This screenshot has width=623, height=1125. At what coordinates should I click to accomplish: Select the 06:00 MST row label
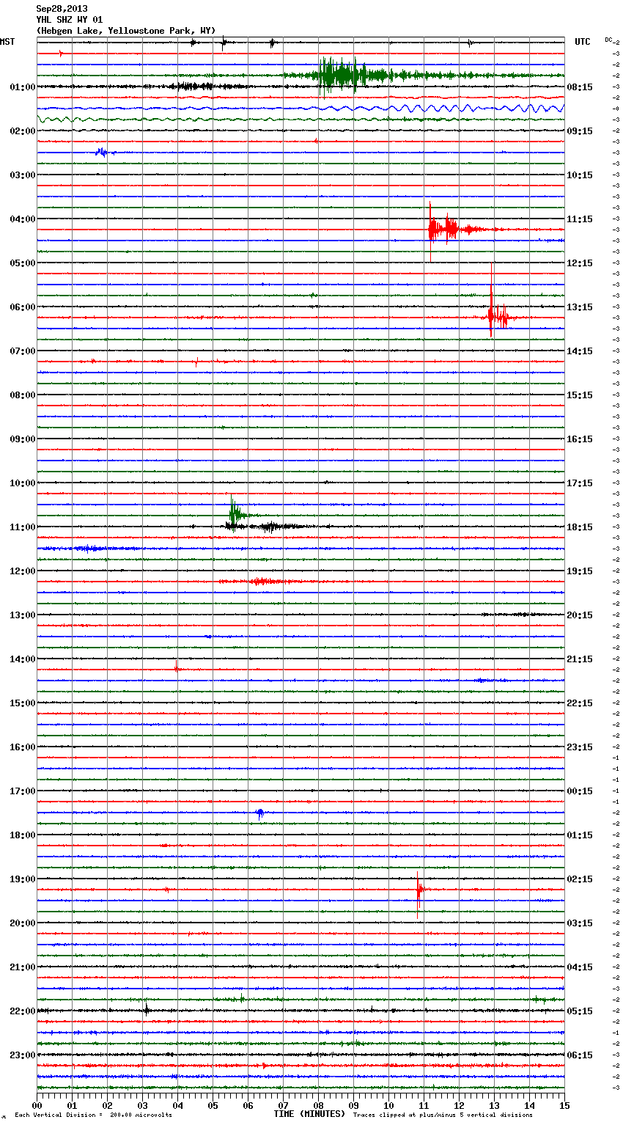[23, 307]
